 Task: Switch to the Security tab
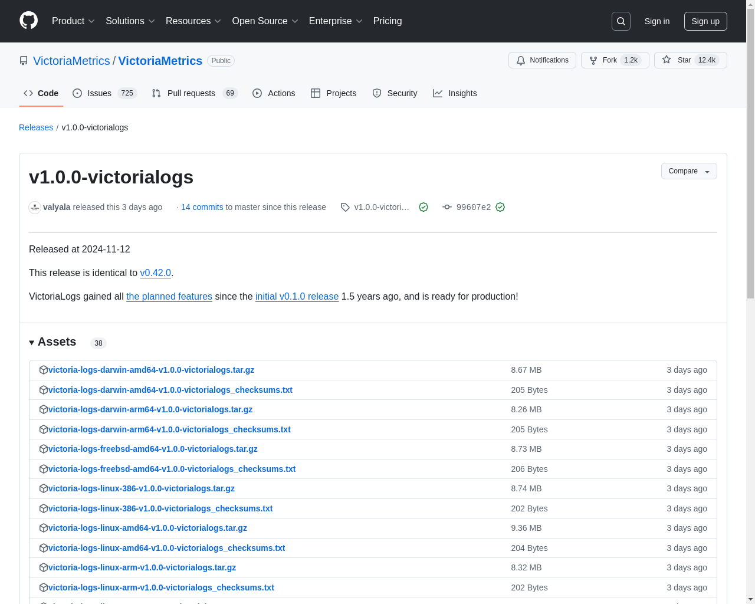(395, 93)
